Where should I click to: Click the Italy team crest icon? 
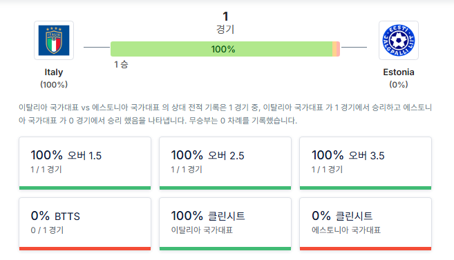click(54, 40)
